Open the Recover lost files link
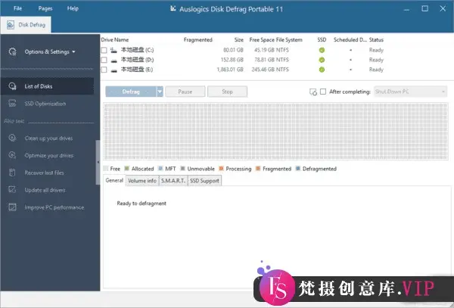 pyautogui.click(x=45, y=173)
